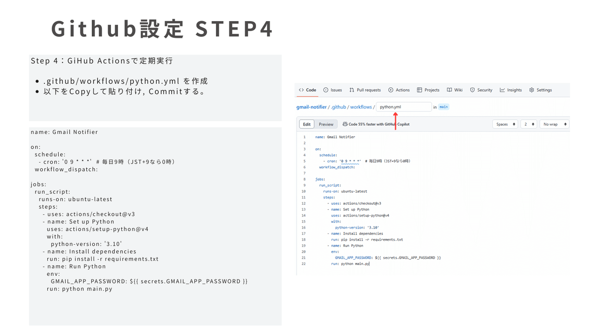Click the repository Settings gear icon
Image resolution: width=592 pixels, height=328 pixels.
531,90
